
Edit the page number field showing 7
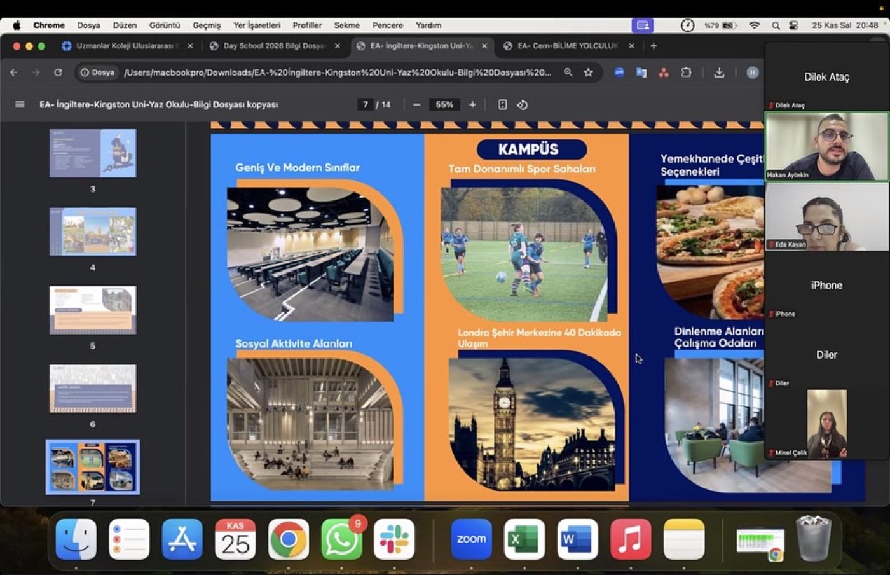click(365, 104)
